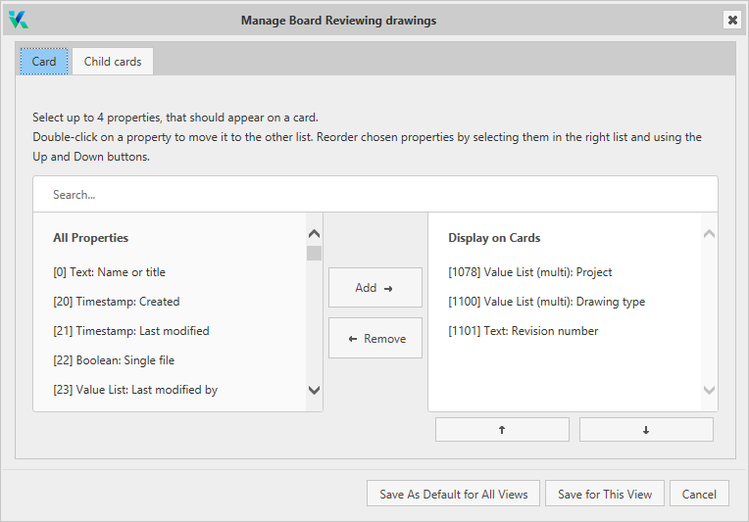Move selected property up with arrow button
This screenshot has height=522, width=749.
(x=502, y=430)
